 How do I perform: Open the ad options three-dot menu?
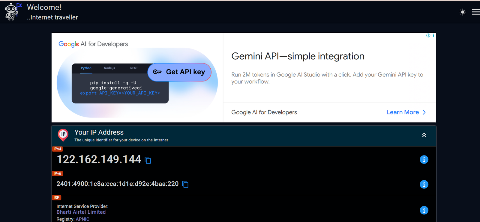coord(433,35)
